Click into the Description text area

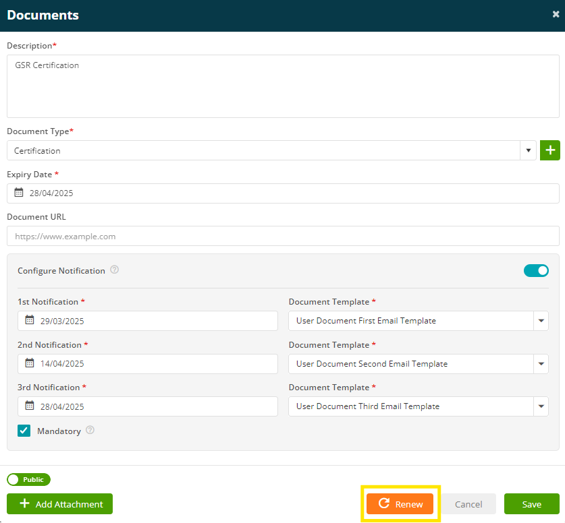coord(283,86)
